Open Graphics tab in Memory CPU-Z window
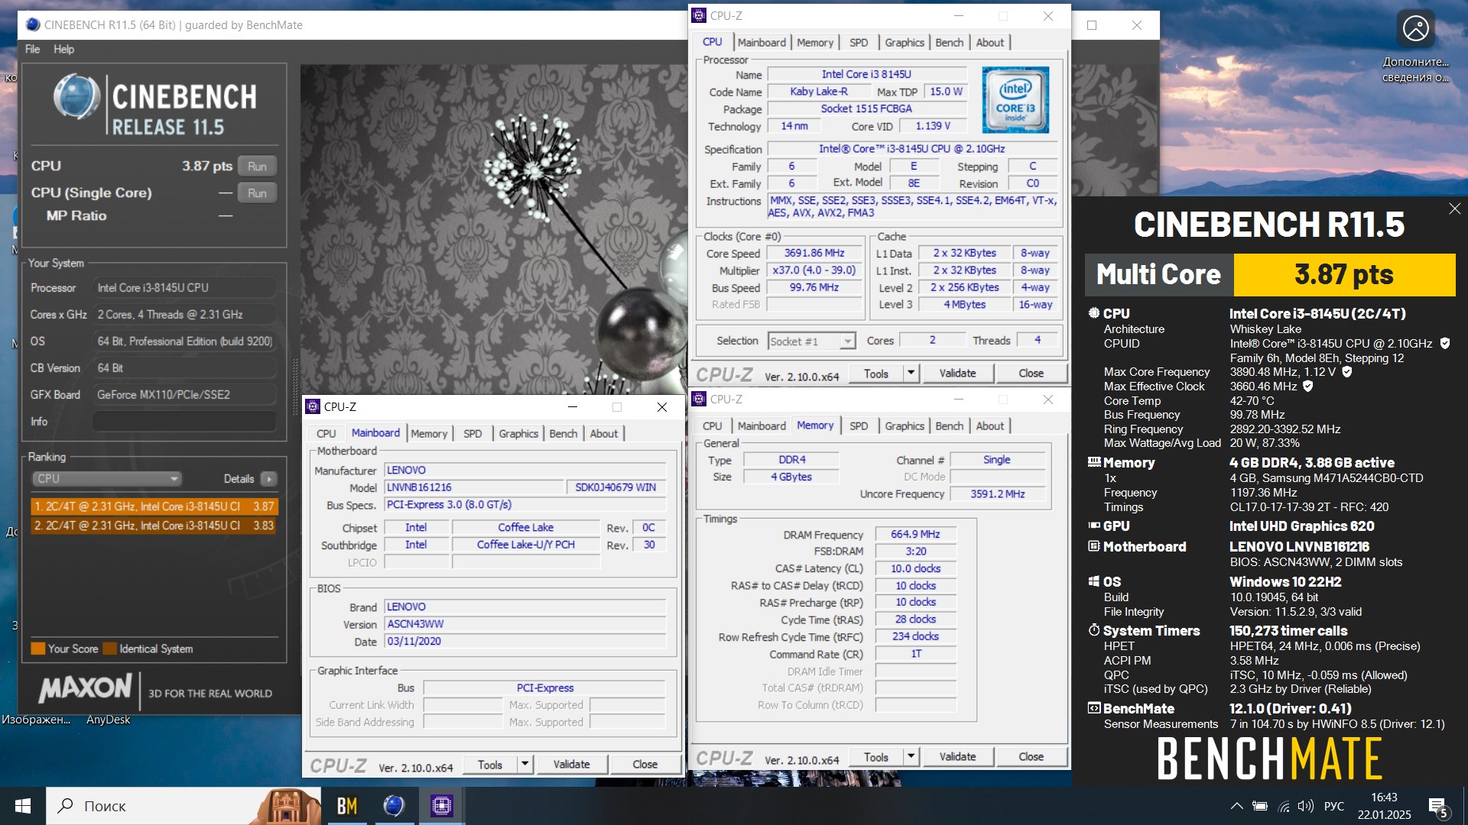 (905, 426)
